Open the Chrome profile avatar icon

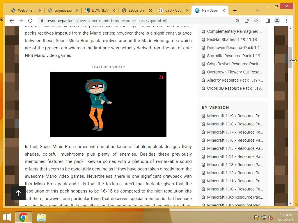coord(277,21)
